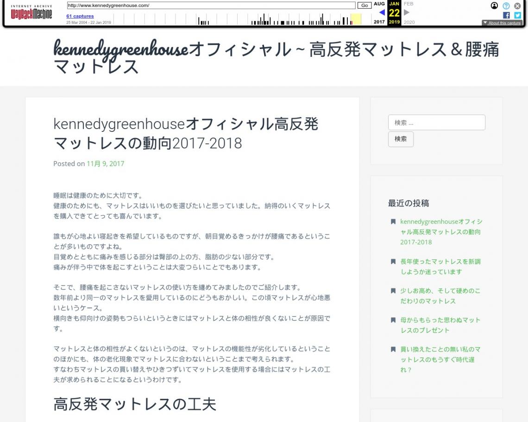Open the Wayback help question icon
The height and width of the screenshot is (422, 528).
[x=506, y=6]
